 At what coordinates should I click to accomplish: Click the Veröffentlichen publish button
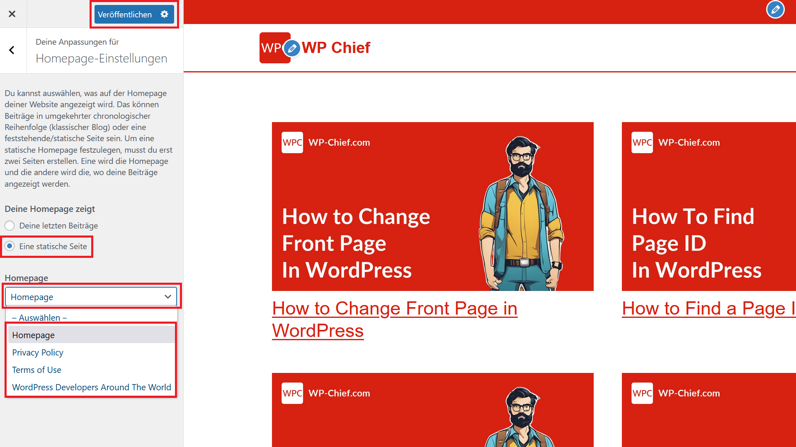[125, 14]
